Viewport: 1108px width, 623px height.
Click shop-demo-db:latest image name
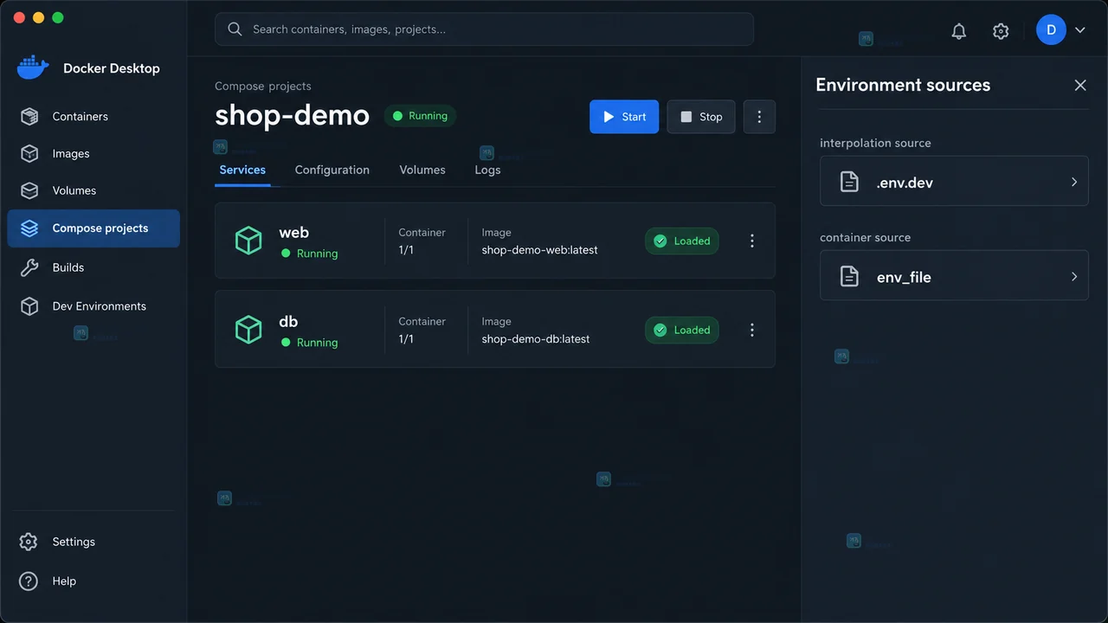pos(536,339)
